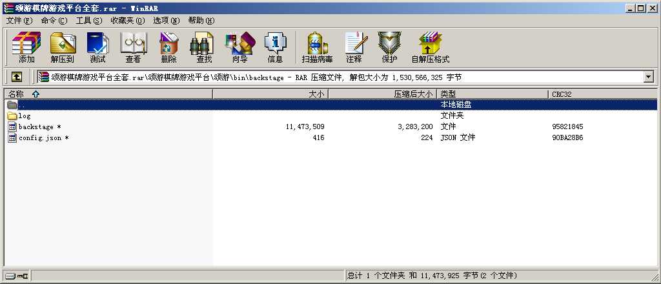Select the 'log' folder name
Viewport: 661px width, 284px height.
(25, 116)
